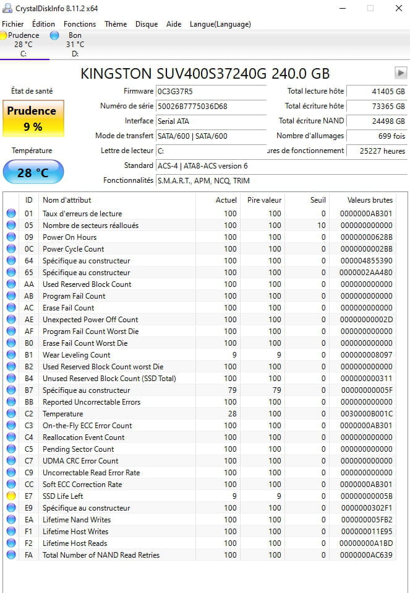Open the Fonctions menu
Screen dimensions: 410x593
click(x=80, y=24)
